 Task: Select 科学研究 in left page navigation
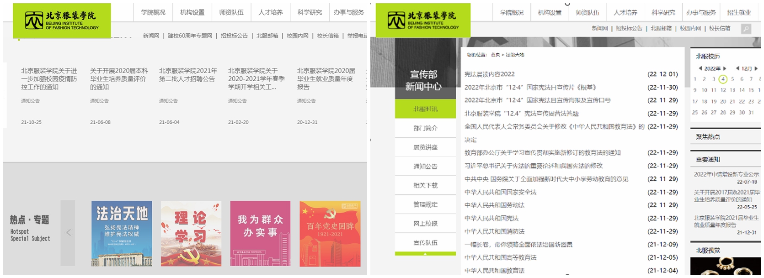(310, 12)
